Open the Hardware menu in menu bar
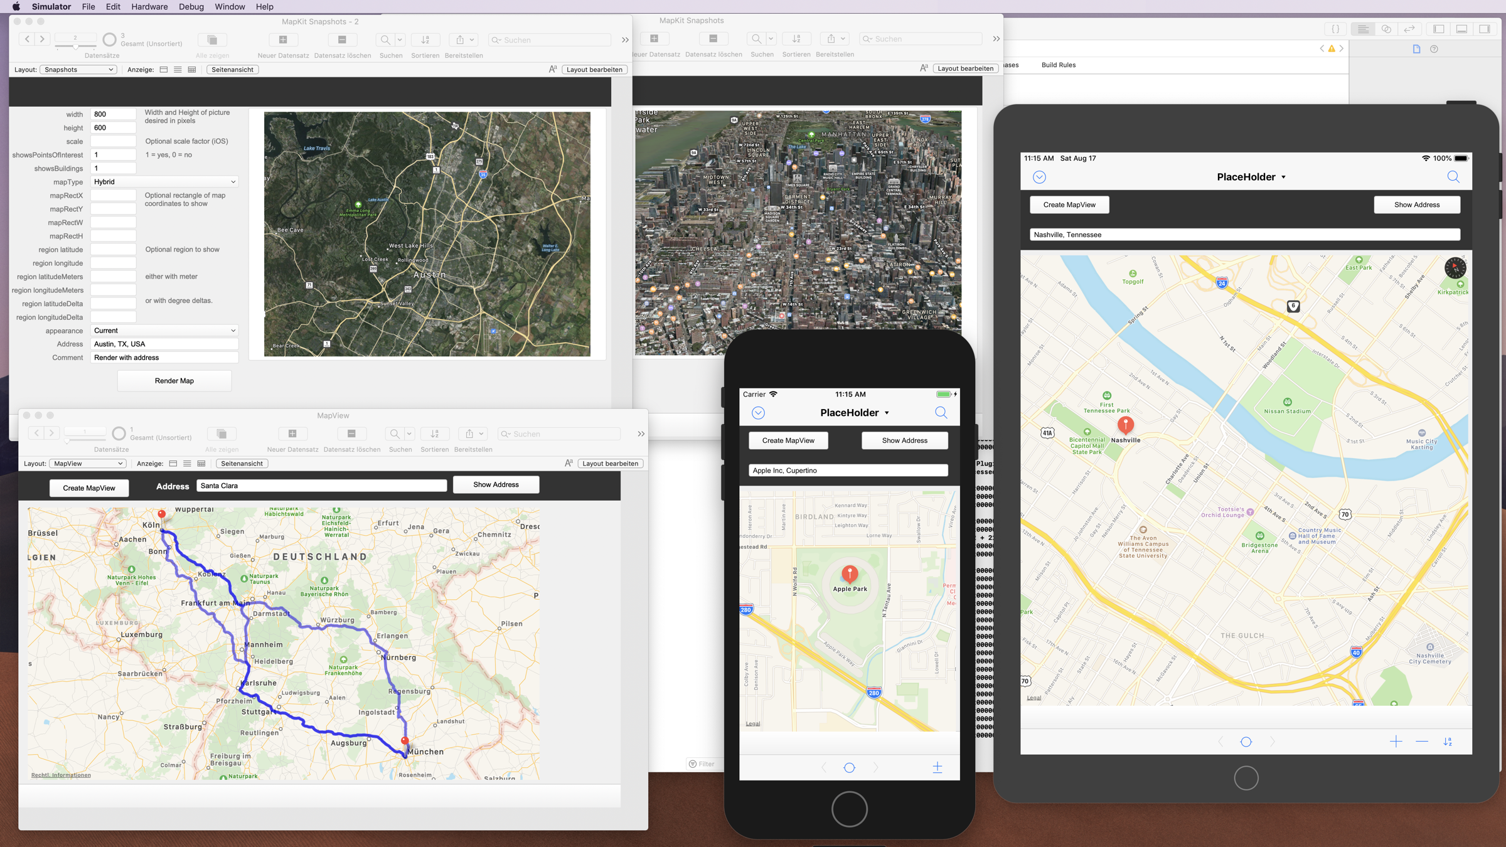The image size is (1506, 847). [x=149, y=7]
